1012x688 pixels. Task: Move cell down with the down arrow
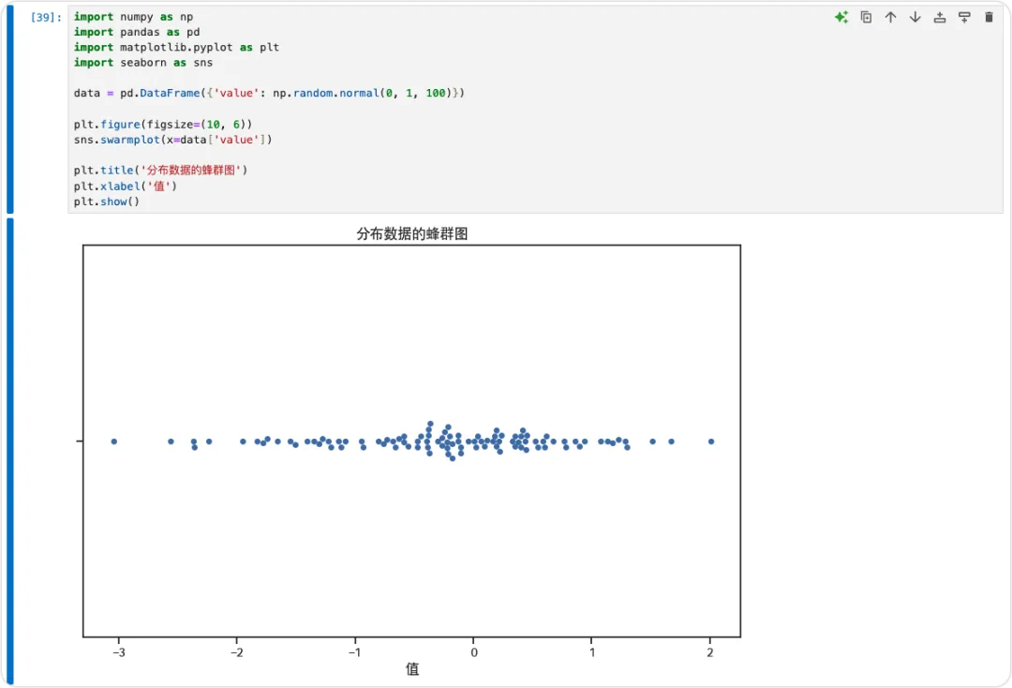[x=915, y=18]
